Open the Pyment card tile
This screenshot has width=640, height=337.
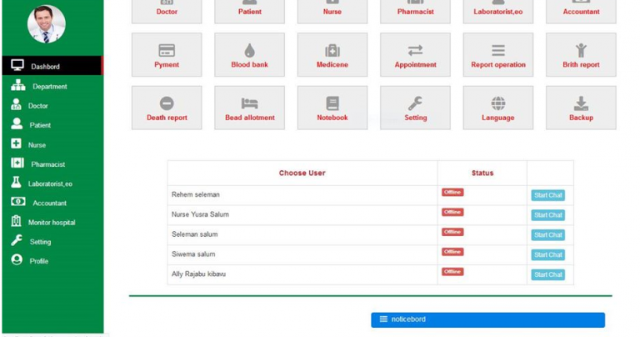pos(167,55)
